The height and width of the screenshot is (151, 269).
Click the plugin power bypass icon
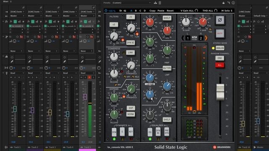click(x=106, y=10)
